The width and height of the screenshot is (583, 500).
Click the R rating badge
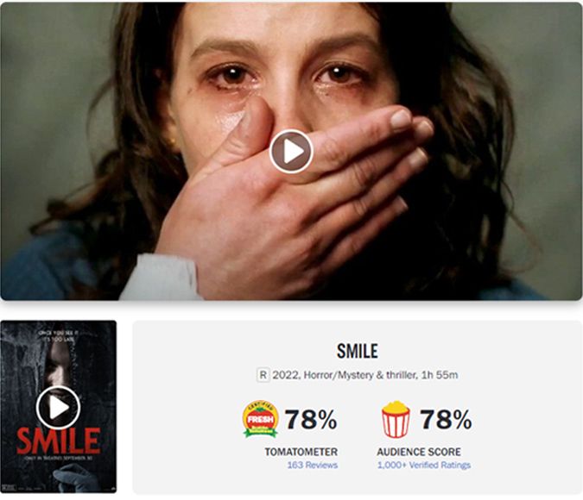[x=263, y=375]
